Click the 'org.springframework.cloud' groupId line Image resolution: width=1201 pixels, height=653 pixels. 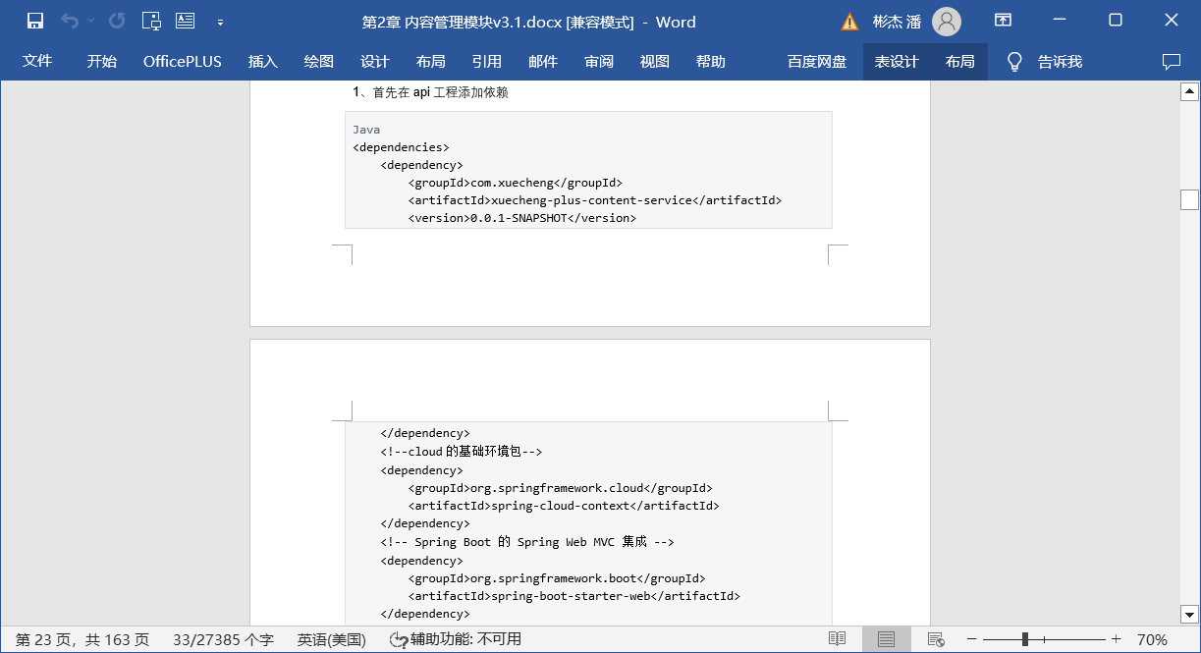[x=560, y=488]
